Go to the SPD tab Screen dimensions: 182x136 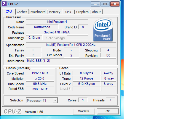[x=68, y=12]
